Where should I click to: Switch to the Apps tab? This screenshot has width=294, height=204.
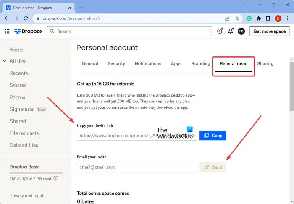(x=176, y=63)
